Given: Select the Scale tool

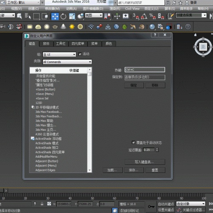Looking at the screenshot, I should tap(72, 17).
